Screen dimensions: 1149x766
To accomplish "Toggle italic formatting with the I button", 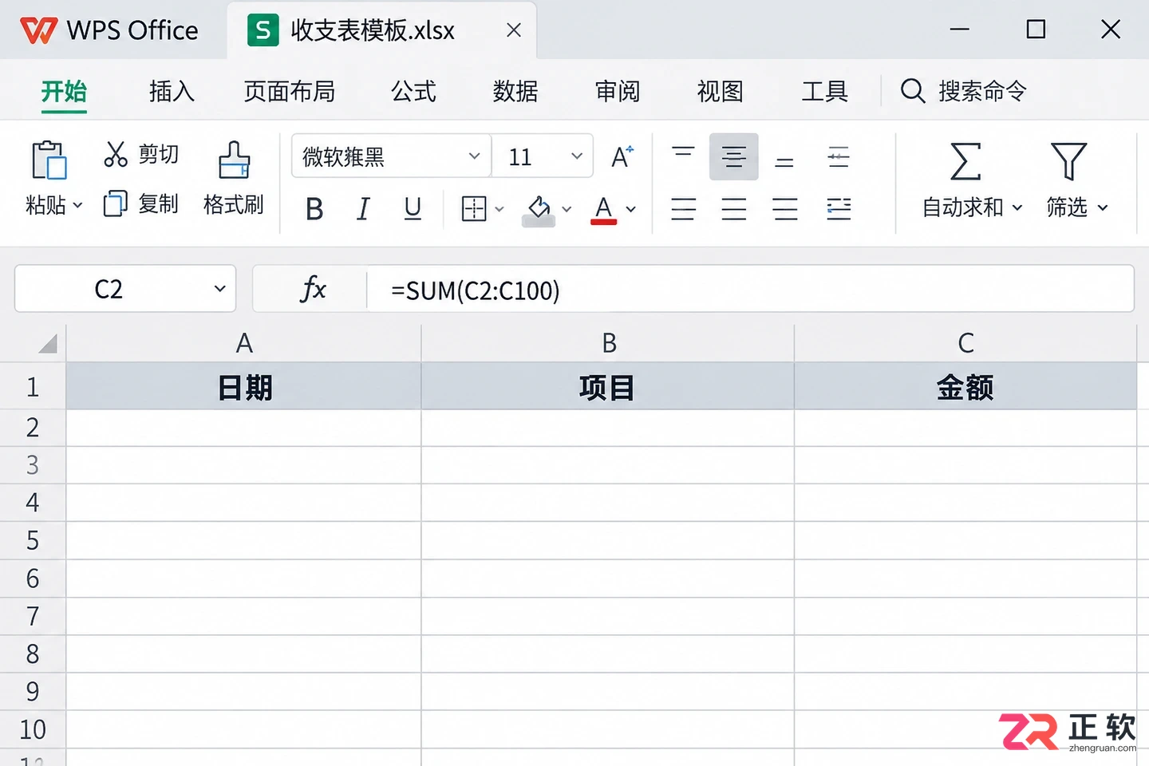I will (363, 209).
